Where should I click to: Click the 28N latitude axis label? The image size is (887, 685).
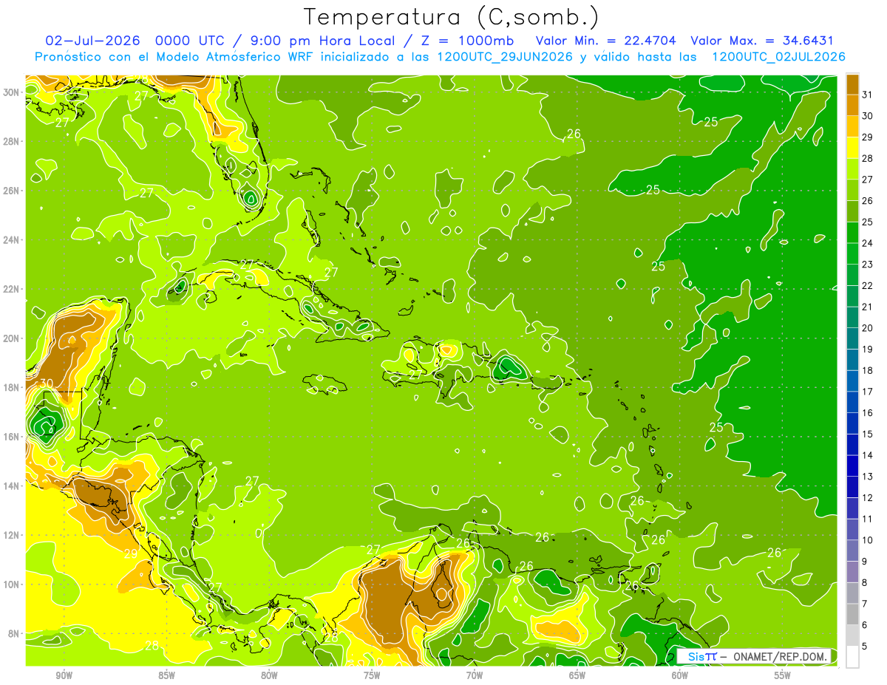point(11,141)
